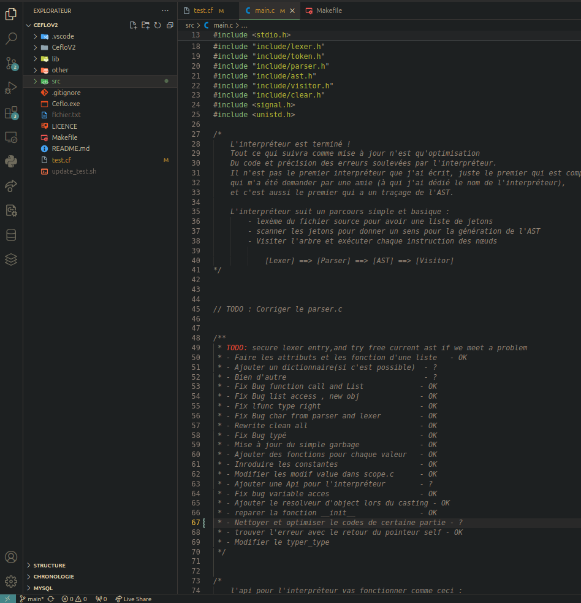This screenshot has width=581, height=603.
Task: Collapse all folders in explorer
Action: pos(170,25)
